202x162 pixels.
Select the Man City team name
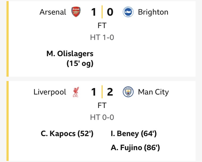click(153, 92)
